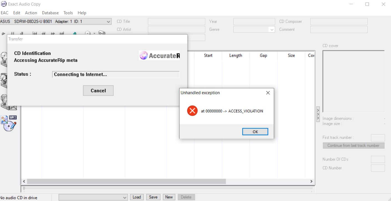Click the CD cover image area

click(354, 81)
